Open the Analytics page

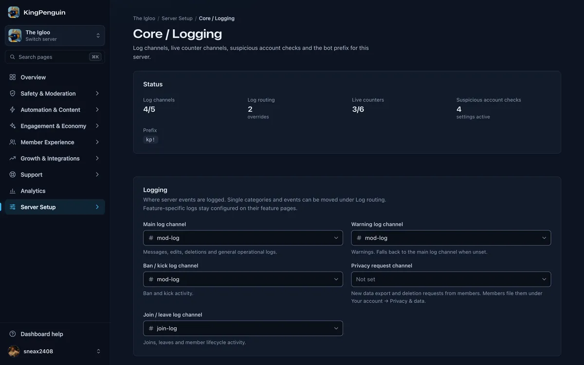[x=55, y=191]
